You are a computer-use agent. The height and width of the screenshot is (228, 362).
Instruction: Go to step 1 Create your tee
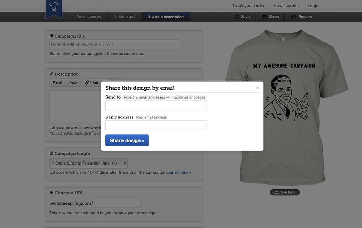(87, 17)
